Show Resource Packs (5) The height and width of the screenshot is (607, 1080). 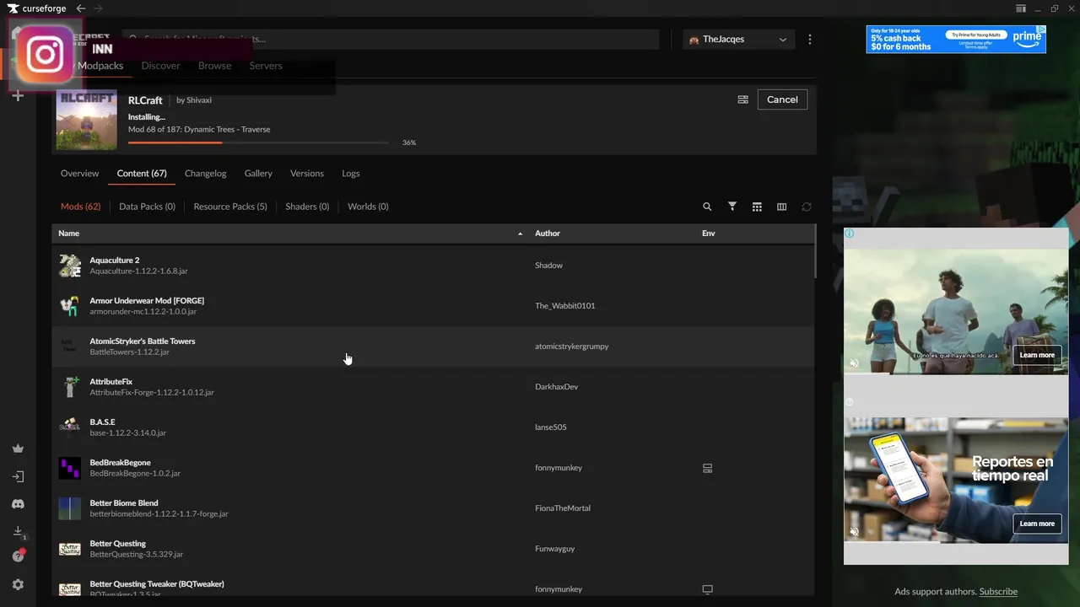tap(230, 207)
